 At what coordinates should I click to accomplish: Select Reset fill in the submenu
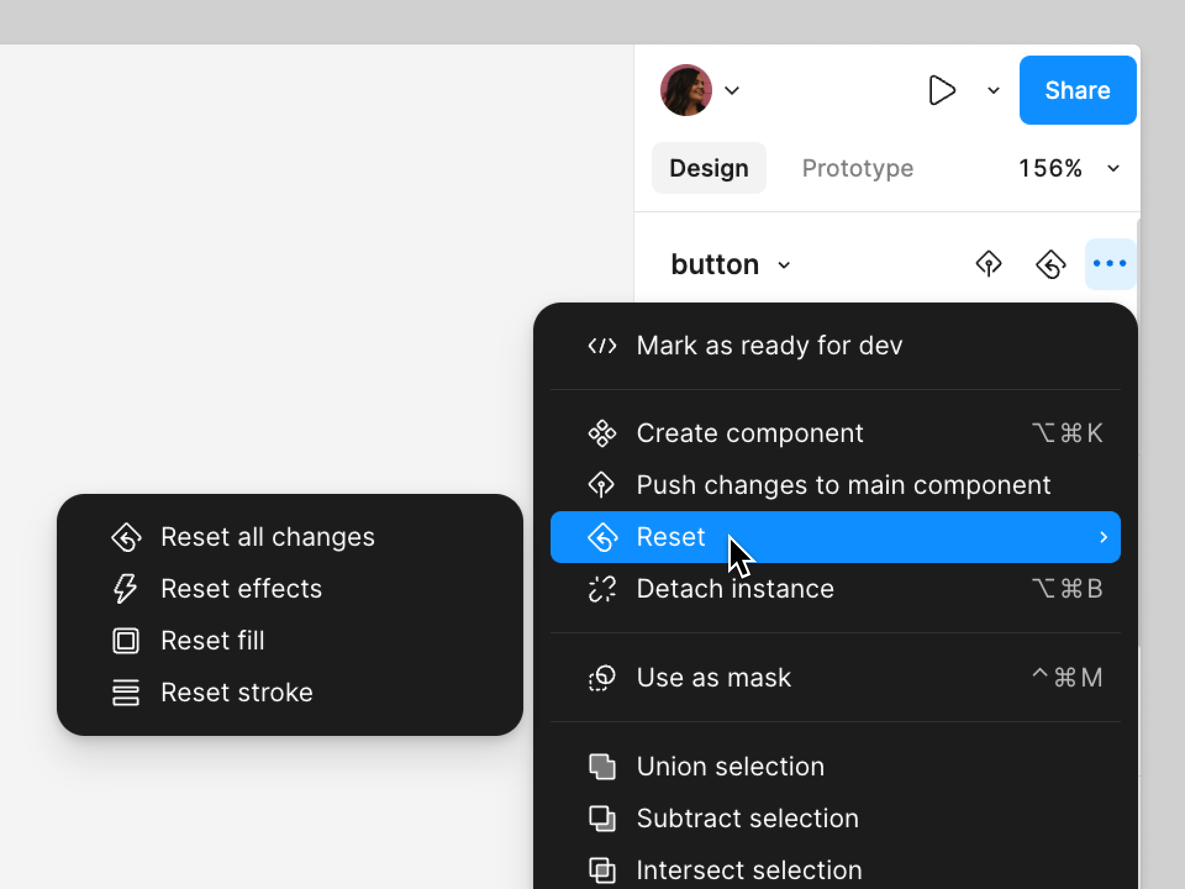tap(212, 641)
